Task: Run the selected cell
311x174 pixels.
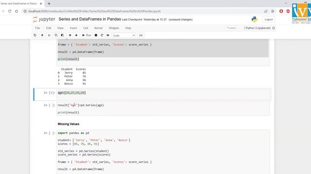Action: [86, 35]
